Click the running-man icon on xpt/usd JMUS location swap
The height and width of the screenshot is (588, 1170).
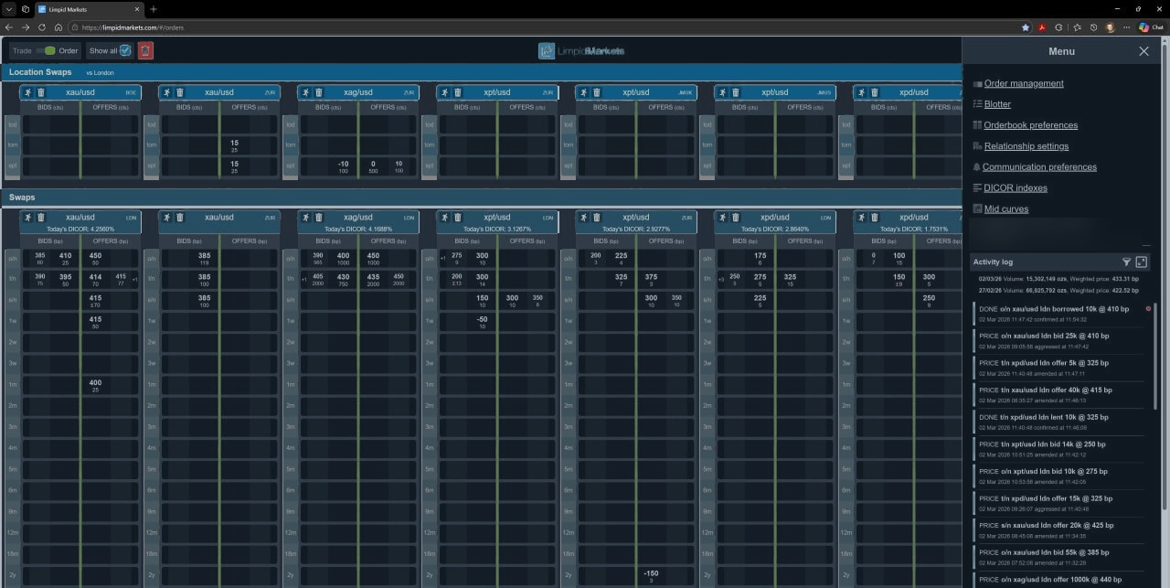pyautogui.click(x=722, y=92)
